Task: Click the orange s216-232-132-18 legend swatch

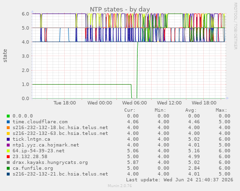Action: [8, 128]
